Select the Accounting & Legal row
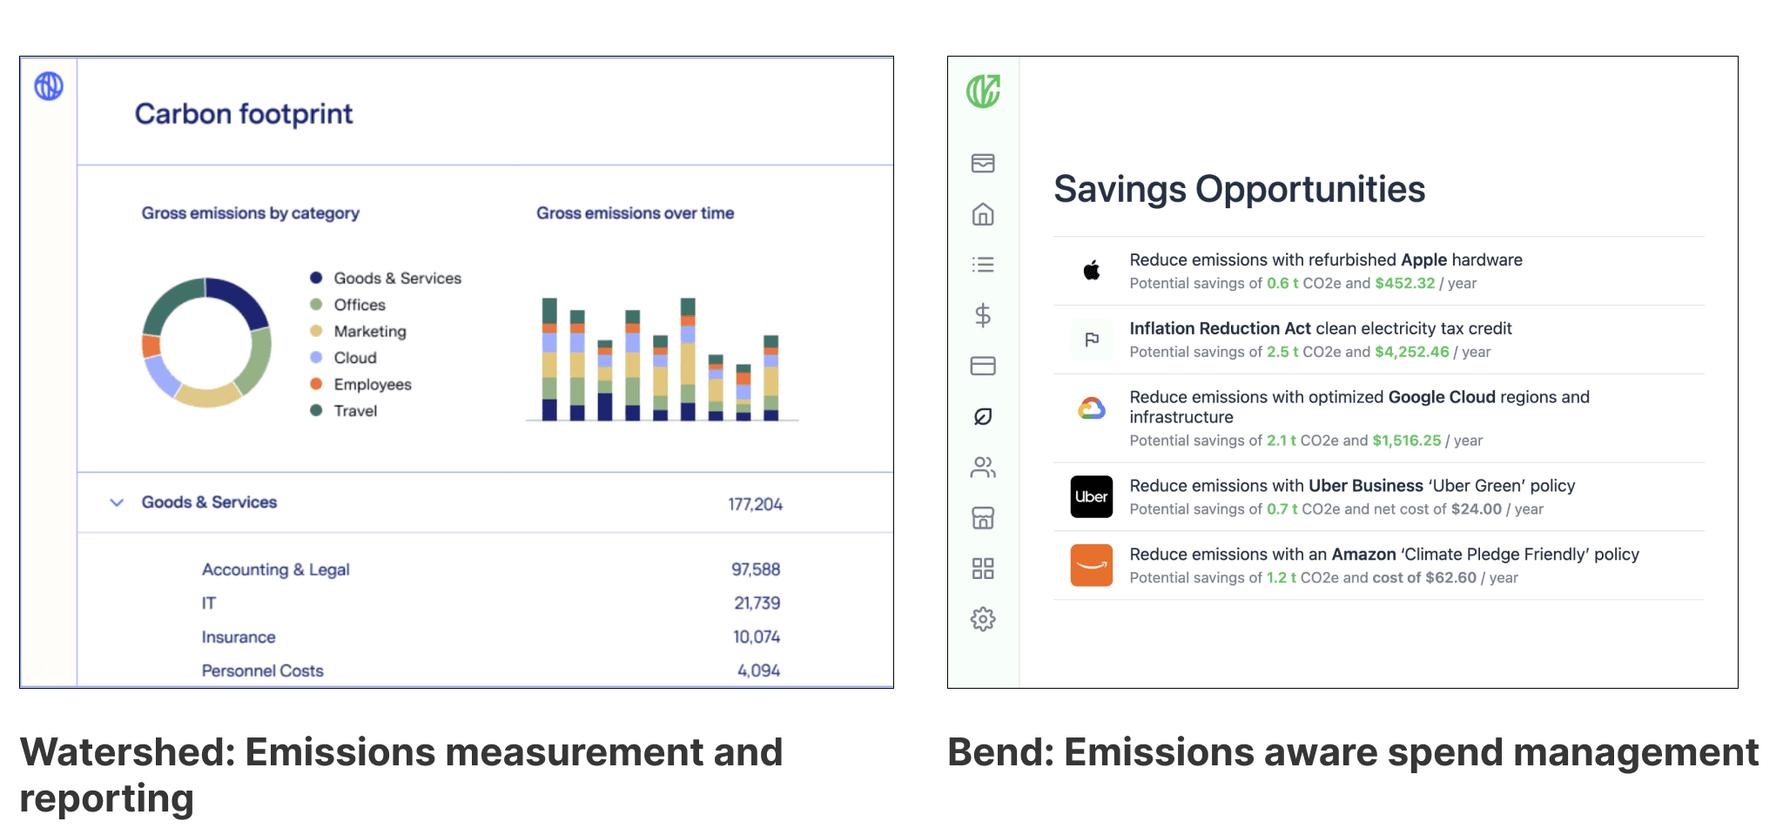The width and height of the screenshot is (1783, 835). (x=275, y=569)
